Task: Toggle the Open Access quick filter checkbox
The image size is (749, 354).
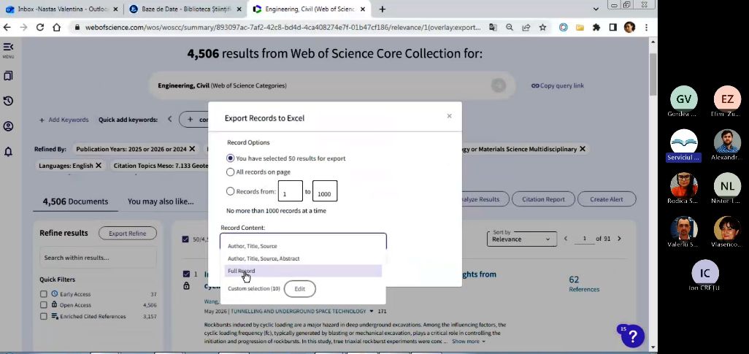Action: click(44, 305)
